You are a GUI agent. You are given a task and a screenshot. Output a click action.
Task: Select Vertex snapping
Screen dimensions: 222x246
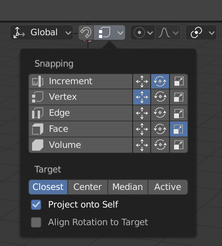81,97
